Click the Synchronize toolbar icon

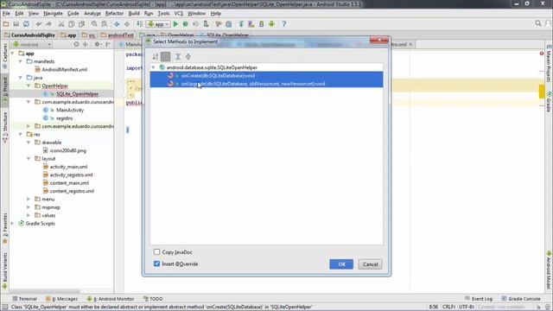coord(26,24)
